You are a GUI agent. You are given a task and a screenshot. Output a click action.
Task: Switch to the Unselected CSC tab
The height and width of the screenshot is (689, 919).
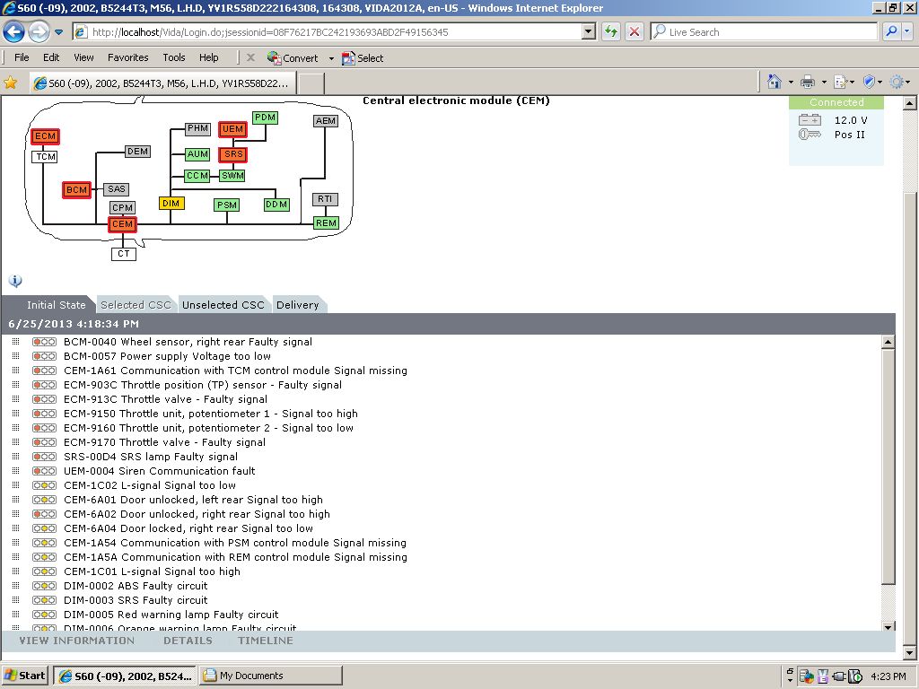point(223,305)
